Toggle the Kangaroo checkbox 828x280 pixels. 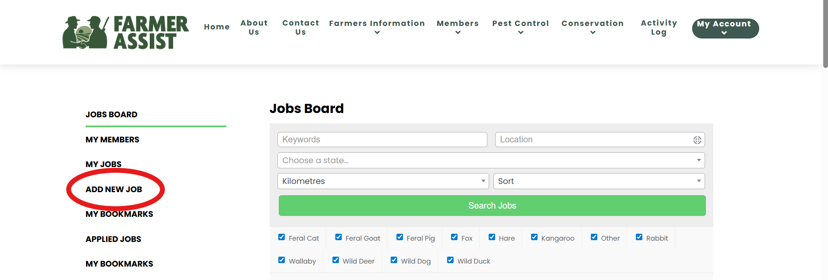(534, 237)
